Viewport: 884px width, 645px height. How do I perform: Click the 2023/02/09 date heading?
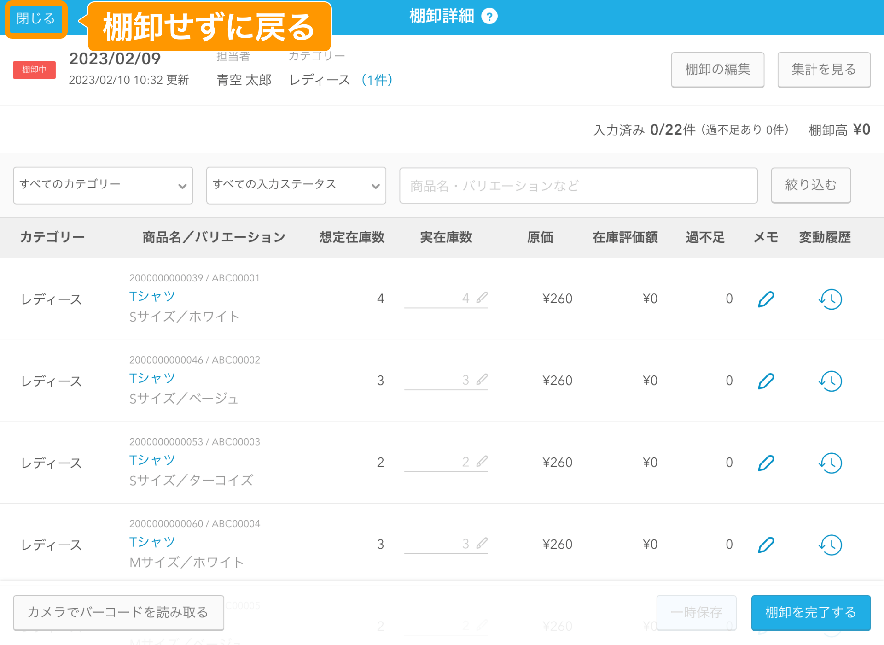tap(115, 59)
